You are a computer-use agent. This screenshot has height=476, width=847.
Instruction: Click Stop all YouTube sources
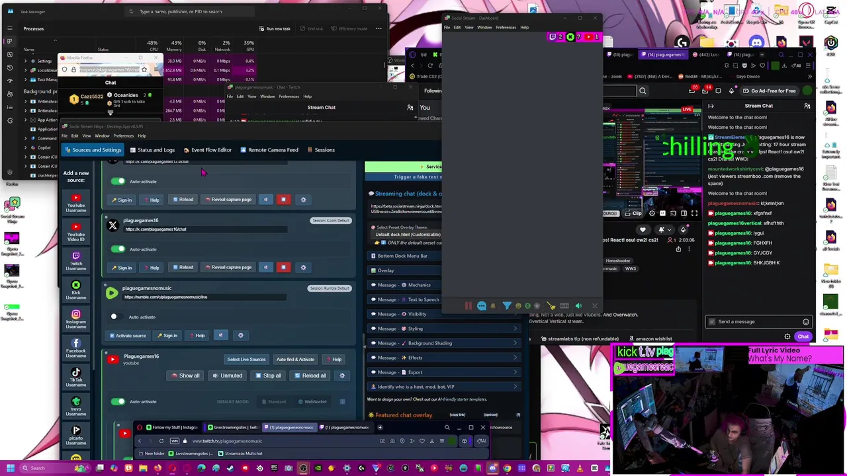coord(268,376)
